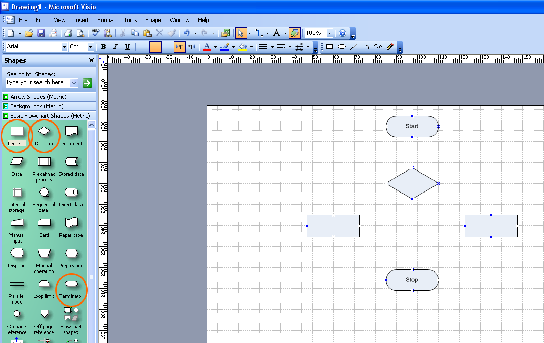This screenshot has width=544, height=343.
Task: Activate the Text tool
Action: click(277, 33)
